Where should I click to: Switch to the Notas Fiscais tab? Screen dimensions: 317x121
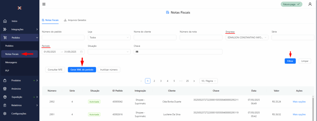coord(50,20)
